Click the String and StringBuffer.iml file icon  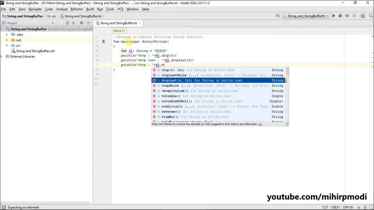pyautogui.click(x=13, y=51)
